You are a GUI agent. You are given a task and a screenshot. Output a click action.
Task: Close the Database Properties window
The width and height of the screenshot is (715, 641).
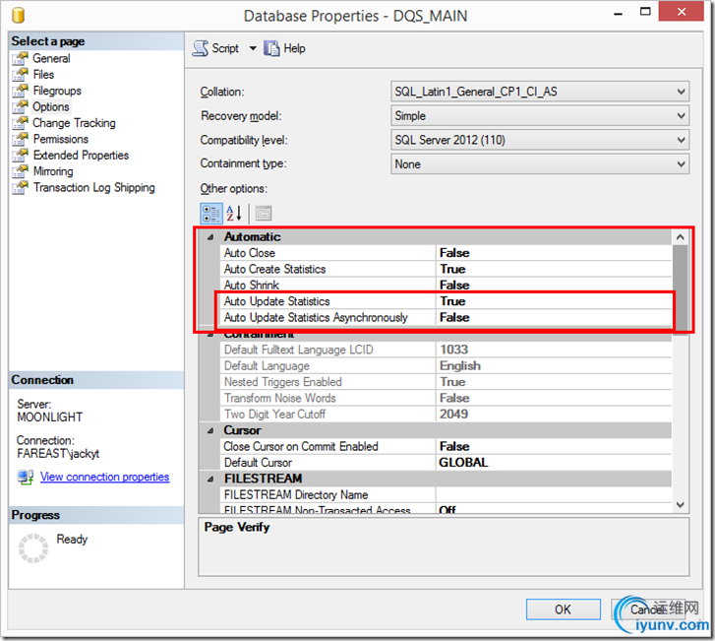(682, 12)
